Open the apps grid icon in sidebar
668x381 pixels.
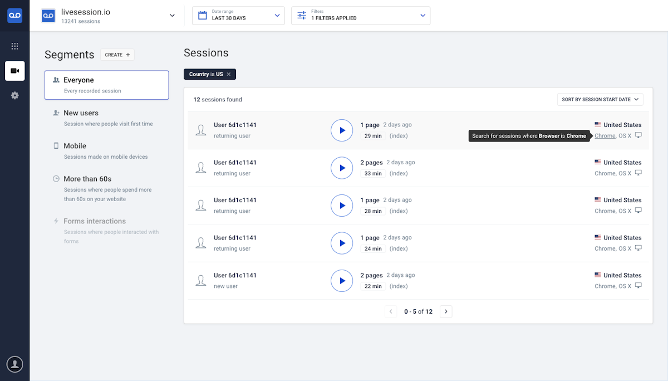pos(15,46)
